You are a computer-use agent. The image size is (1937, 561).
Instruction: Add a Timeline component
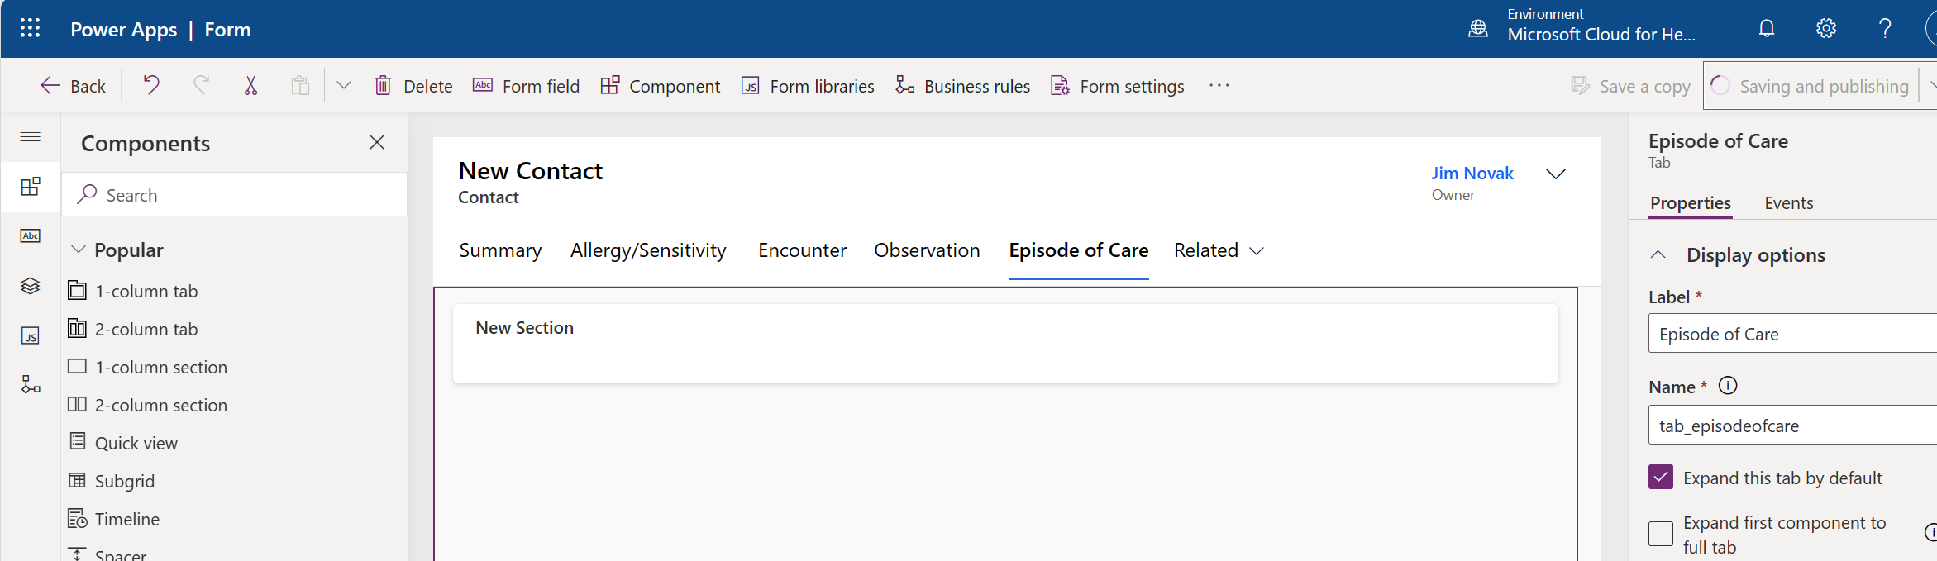click(114, 519)
